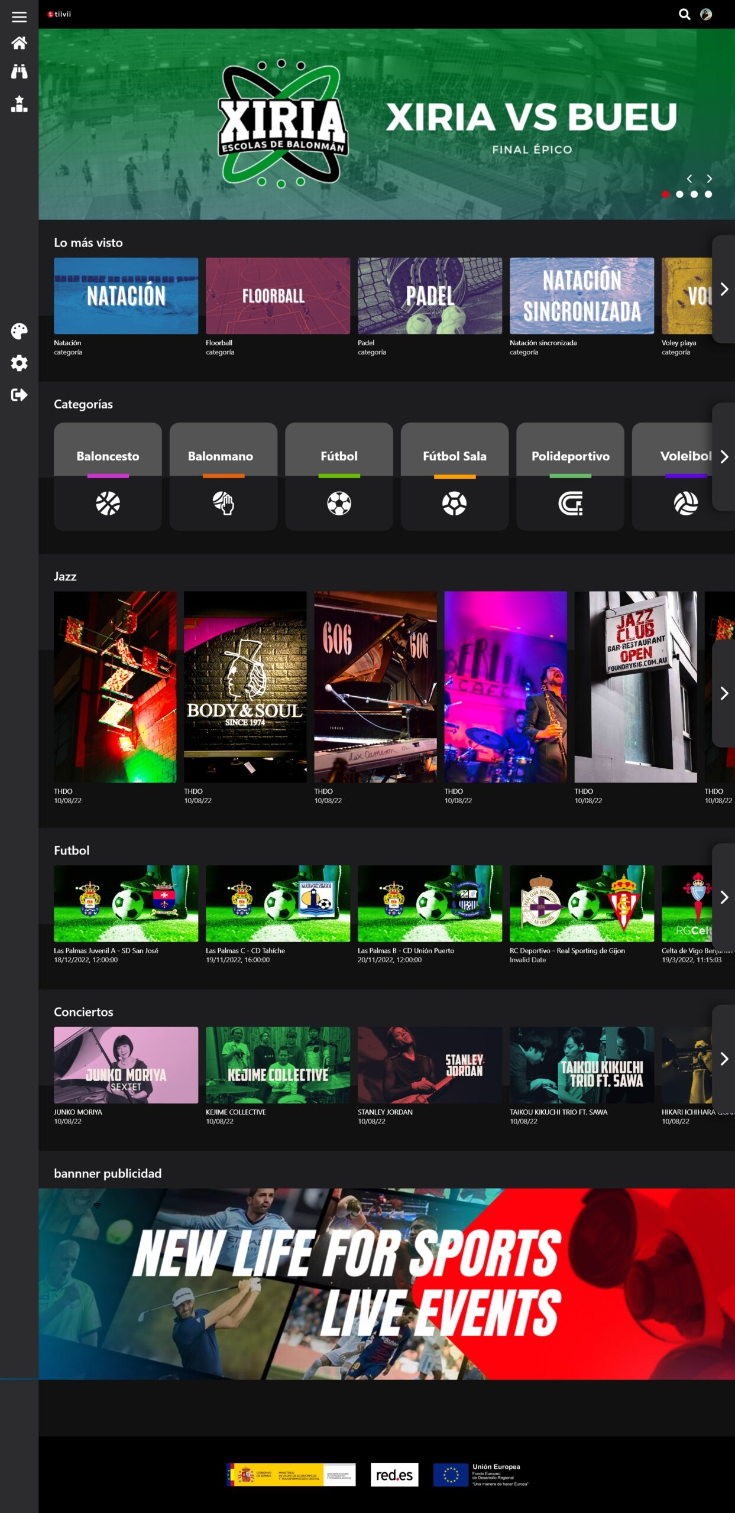Advance hero banner with right arrow

(709, 178)
